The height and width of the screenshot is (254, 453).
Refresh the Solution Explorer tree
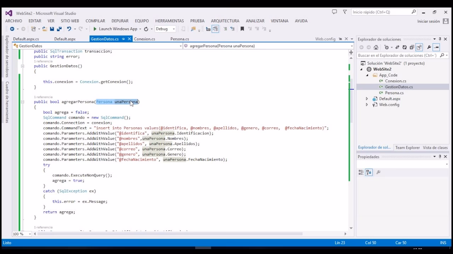click(405, 47)
